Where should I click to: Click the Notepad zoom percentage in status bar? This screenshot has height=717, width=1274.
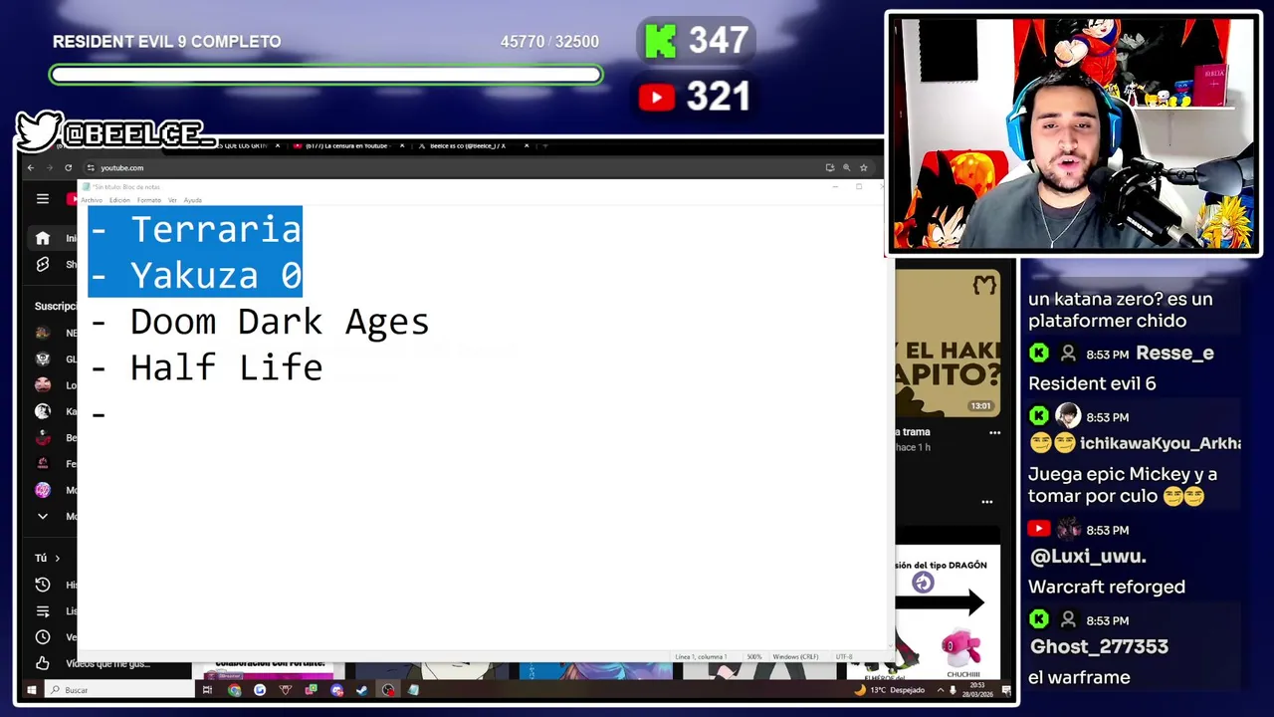click(x=754, y=657)
